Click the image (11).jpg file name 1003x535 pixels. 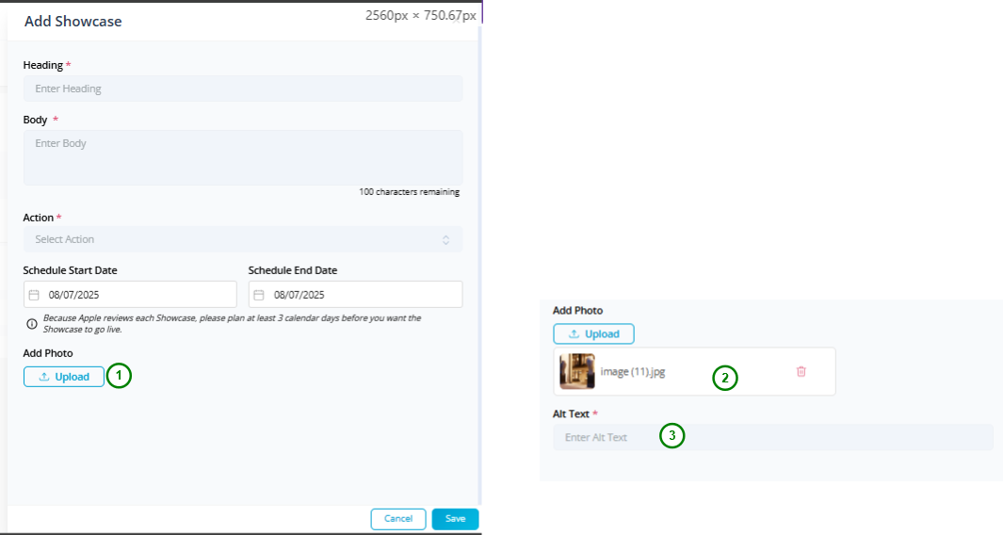(x=633, y=372)
